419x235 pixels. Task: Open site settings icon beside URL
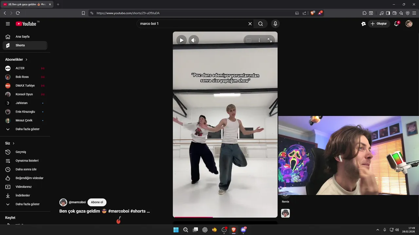[92, 13]
